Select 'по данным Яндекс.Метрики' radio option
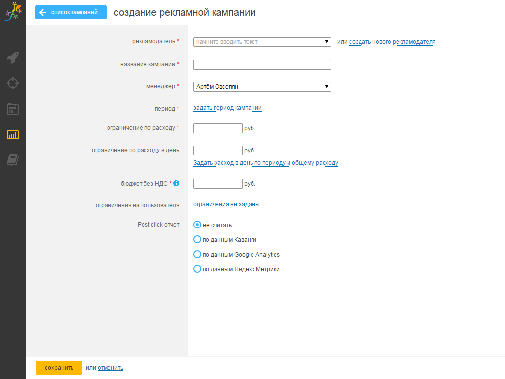 [197, 269]
